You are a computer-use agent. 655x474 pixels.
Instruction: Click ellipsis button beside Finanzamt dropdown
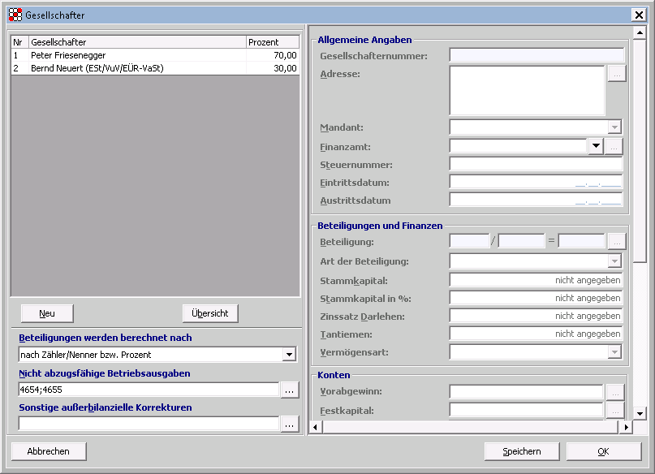coord(614,147)
